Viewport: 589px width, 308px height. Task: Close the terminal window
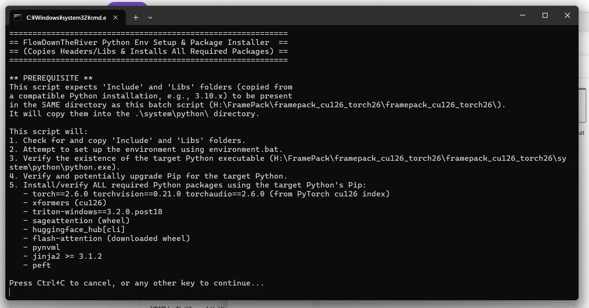click(x=567, y=15)
